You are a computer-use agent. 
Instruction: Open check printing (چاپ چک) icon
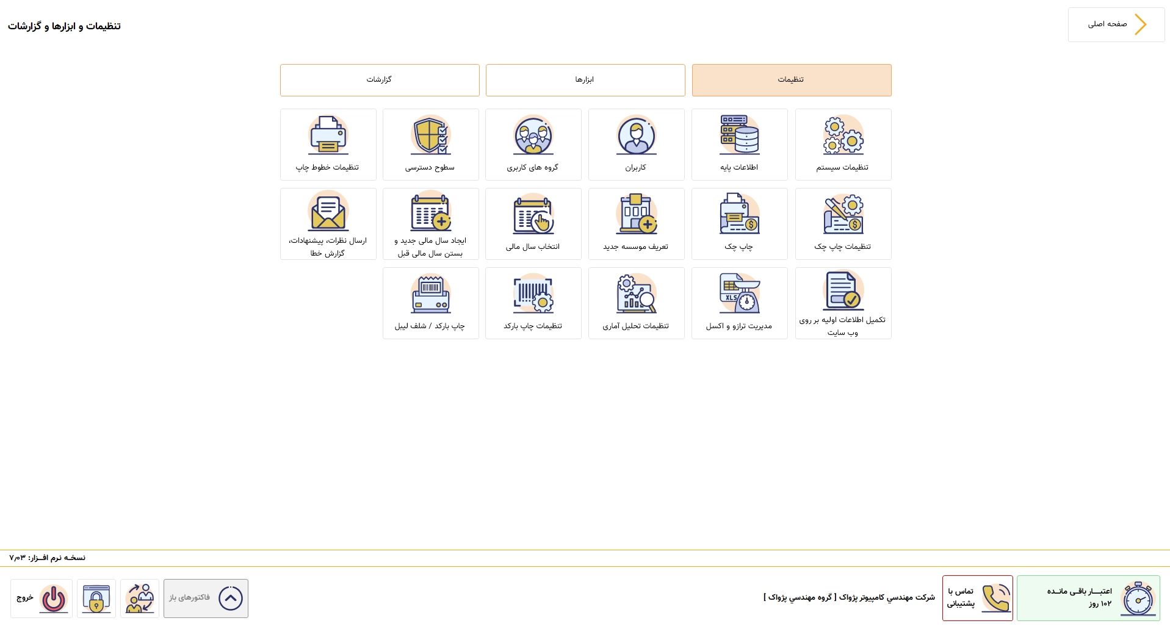coord(739,214)
